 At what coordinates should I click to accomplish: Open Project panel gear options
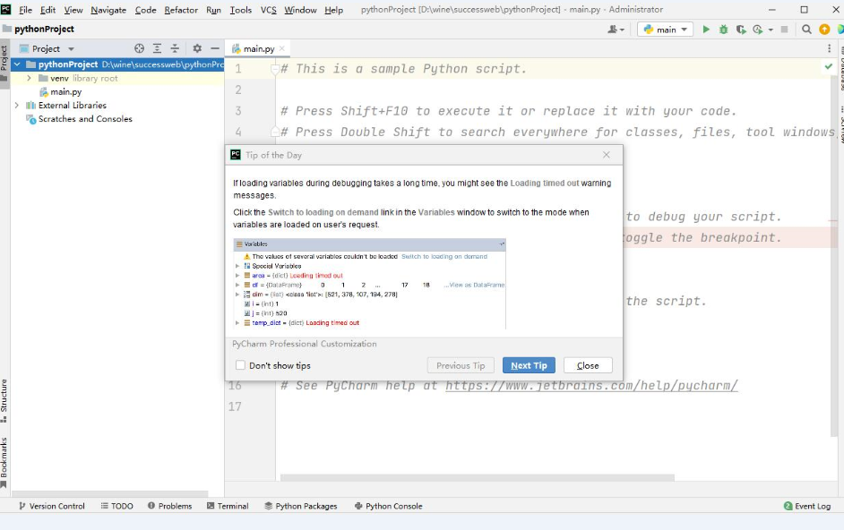197,48
